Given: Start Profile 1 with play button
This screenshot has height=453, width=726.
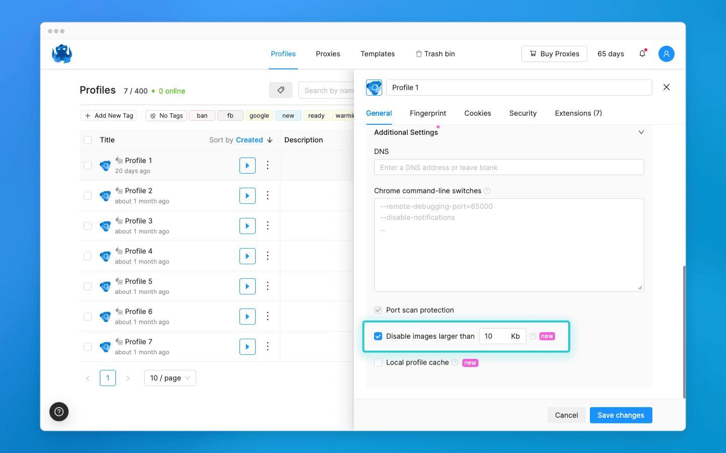Looking at the screenshot, I should click(248, 166).
